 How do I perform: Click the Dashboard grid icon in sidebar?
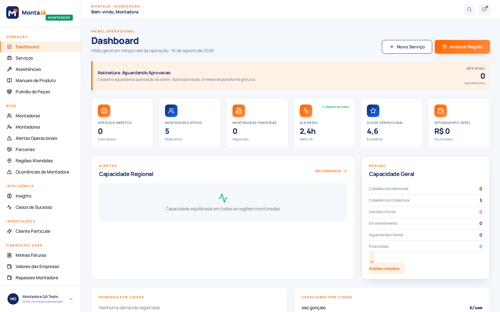tap(9, 47)
